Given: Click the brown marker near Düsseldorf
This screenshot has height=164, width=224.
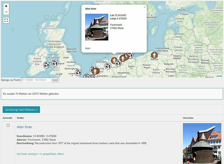Looking at the screenshot, I should click(x=96, y=71).
